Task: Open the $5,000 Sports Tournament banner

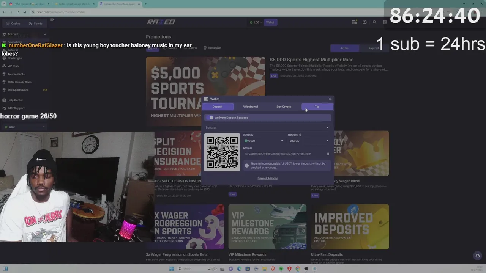Action: click(x=205, y=91)
